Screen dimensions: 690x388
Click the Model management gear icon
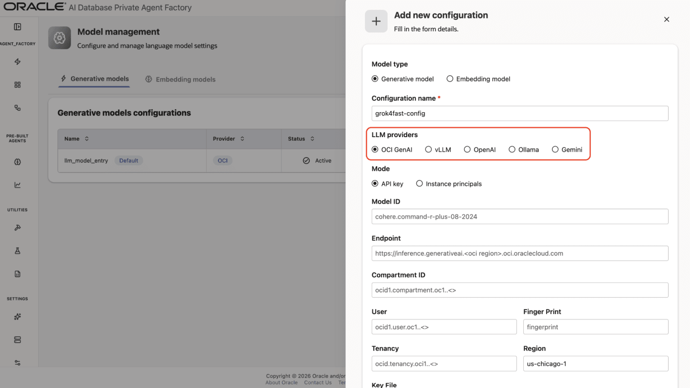(60, 38)
